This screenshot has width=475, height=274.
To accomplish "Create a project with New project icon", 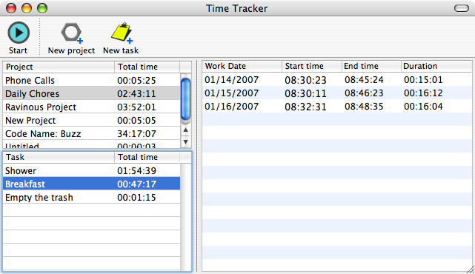I will (72, 33).
